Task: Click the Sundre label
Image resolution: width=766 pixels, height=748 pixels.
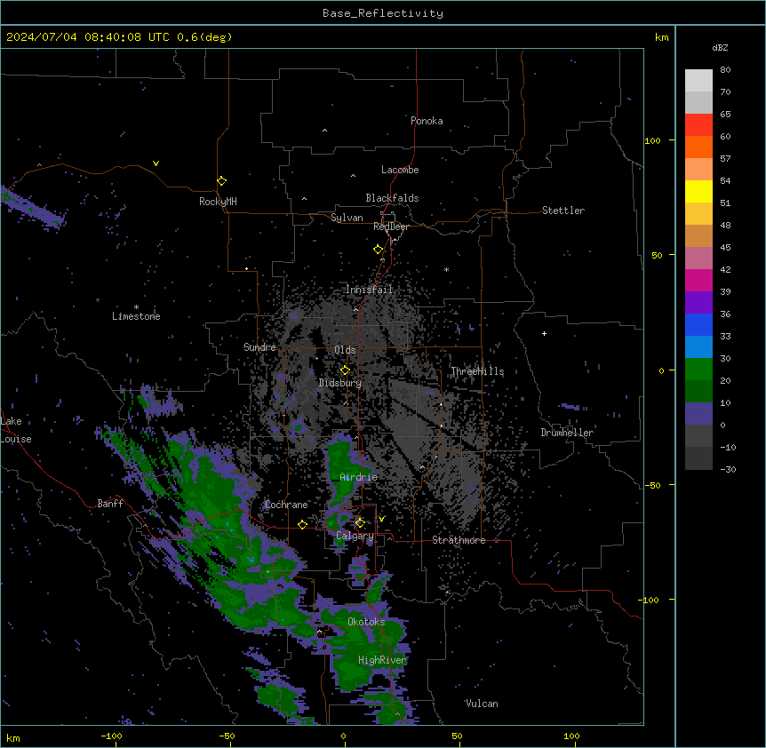Action: pos(259,347)
